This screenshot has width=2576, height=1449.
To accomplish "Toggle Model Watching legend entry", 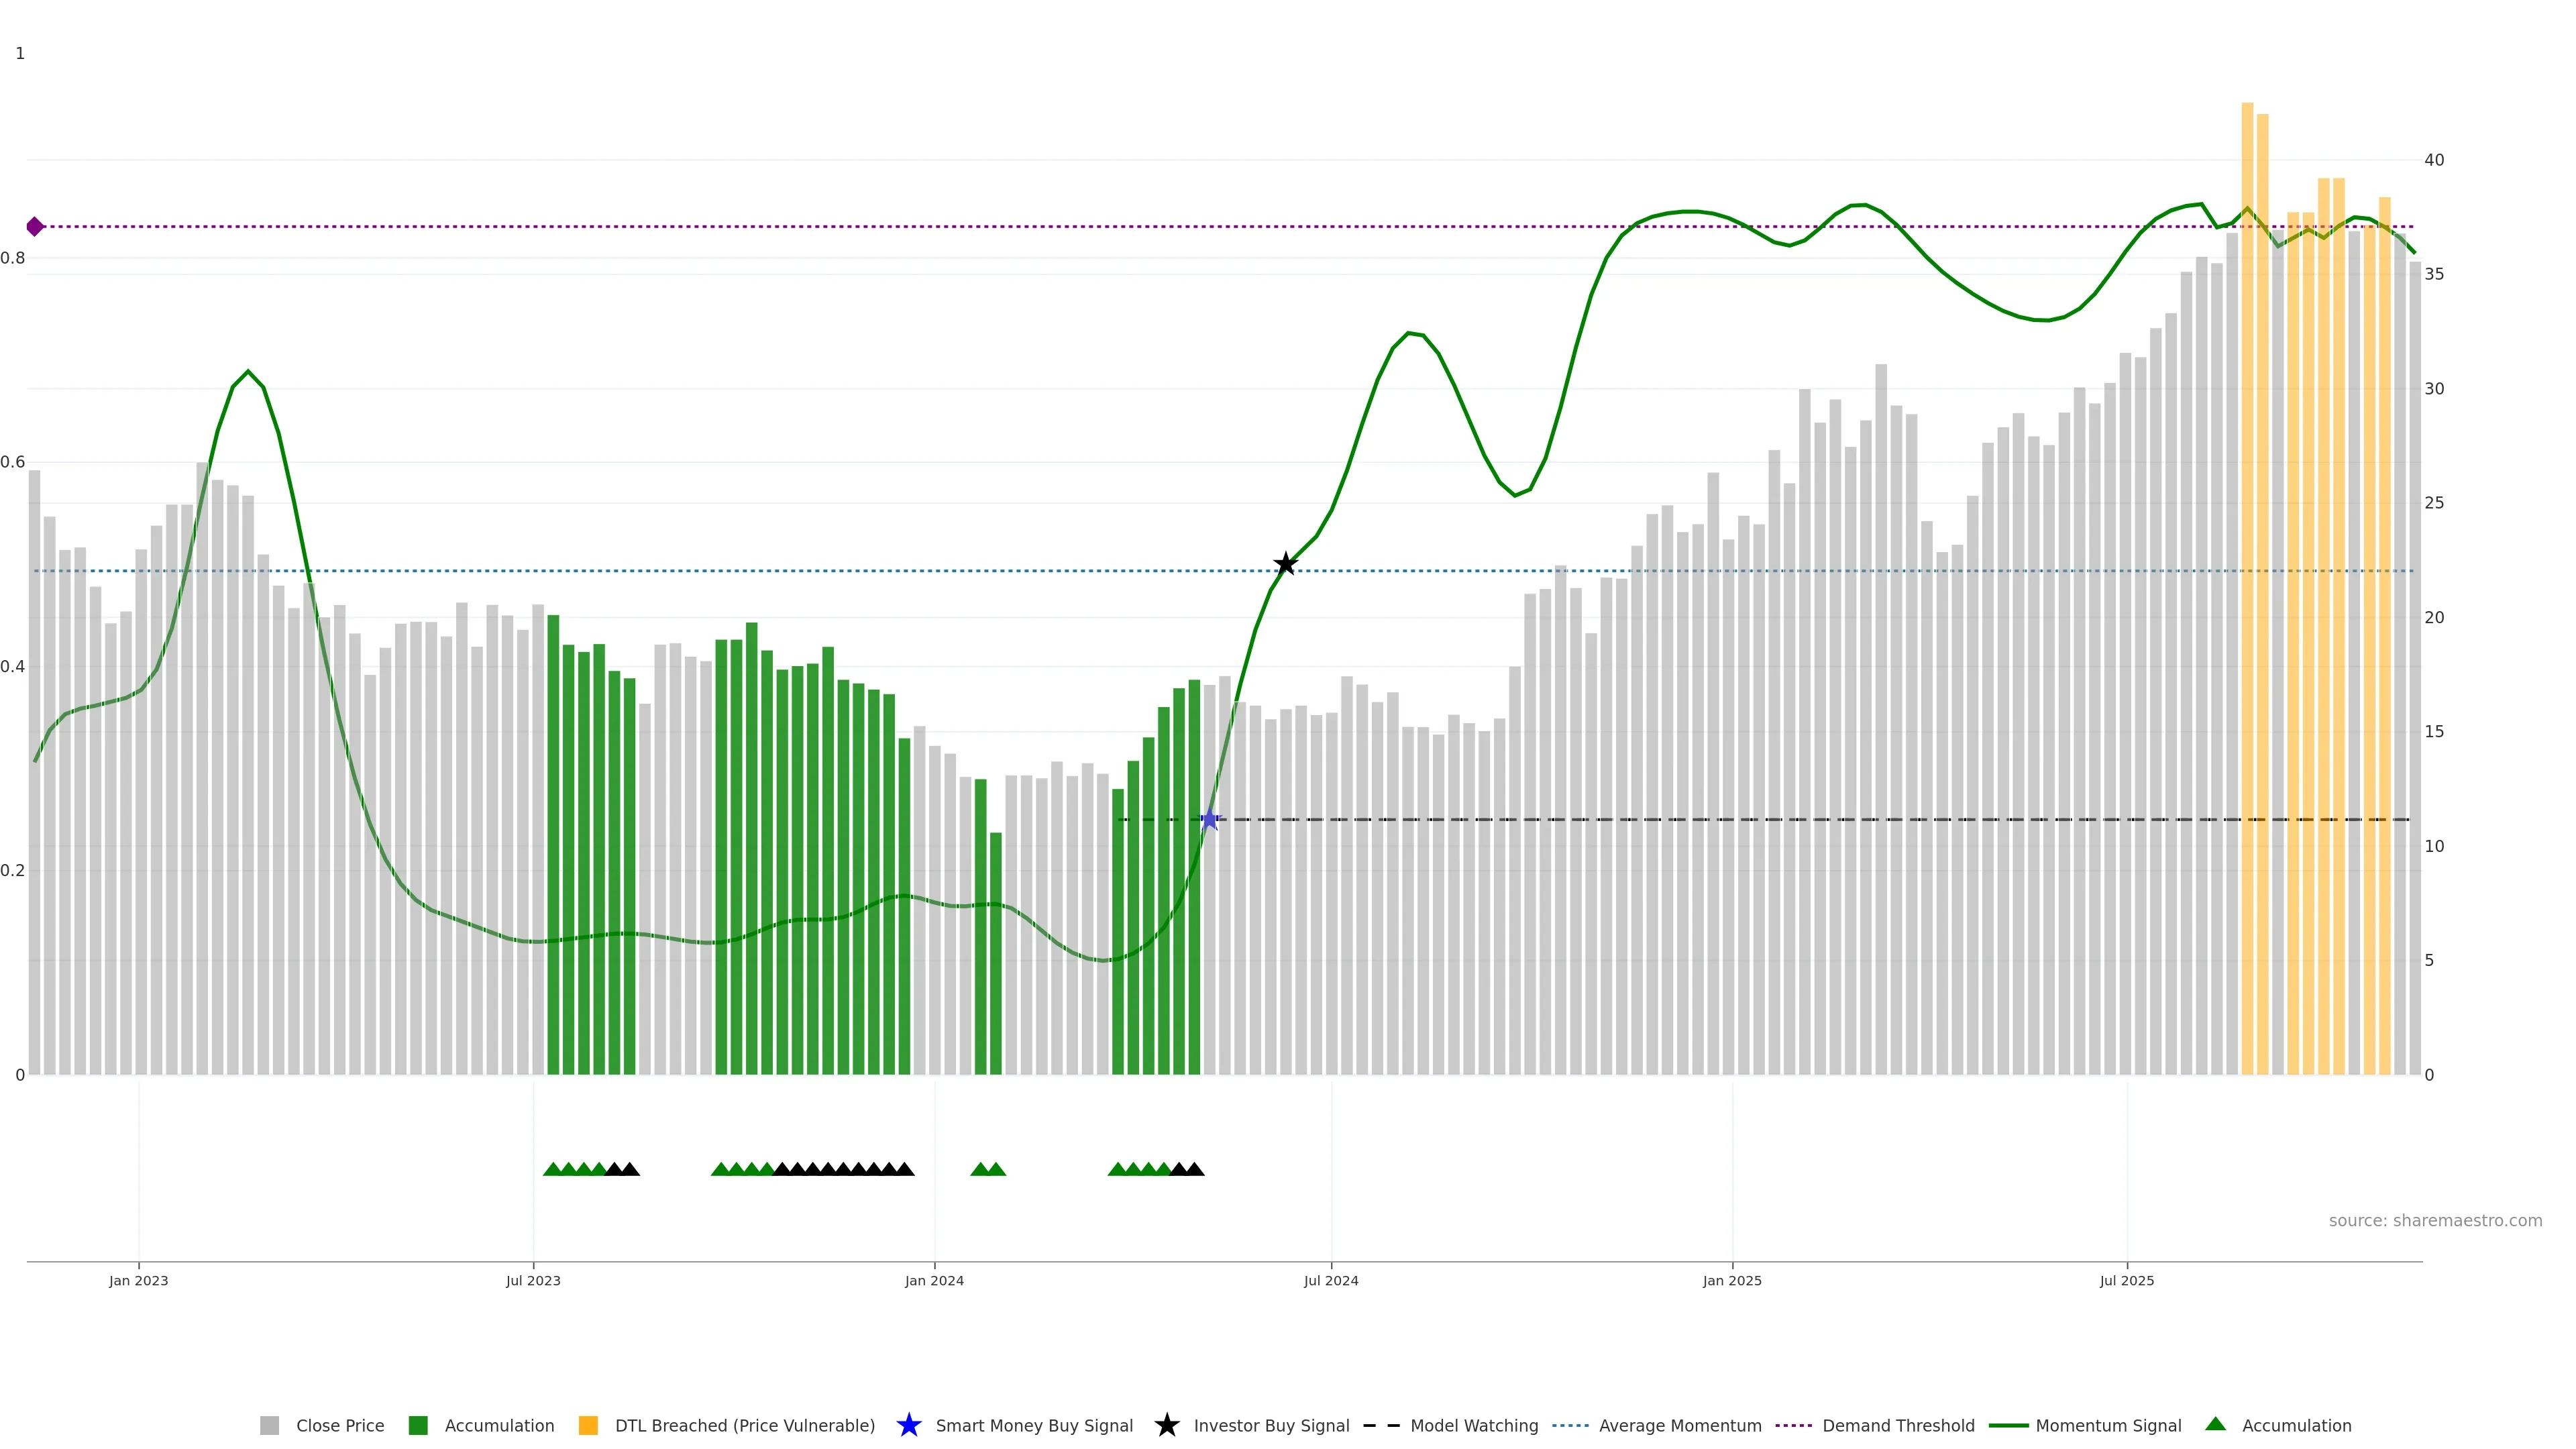I will 1473,1426.
